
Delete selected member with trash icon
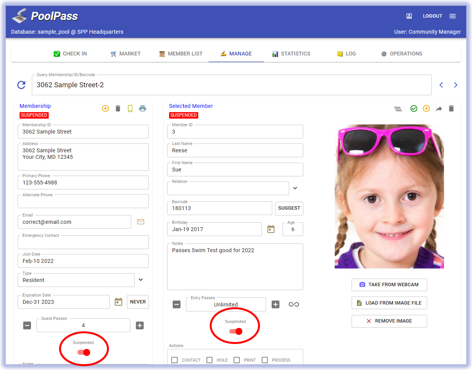[x=451, y=109]
